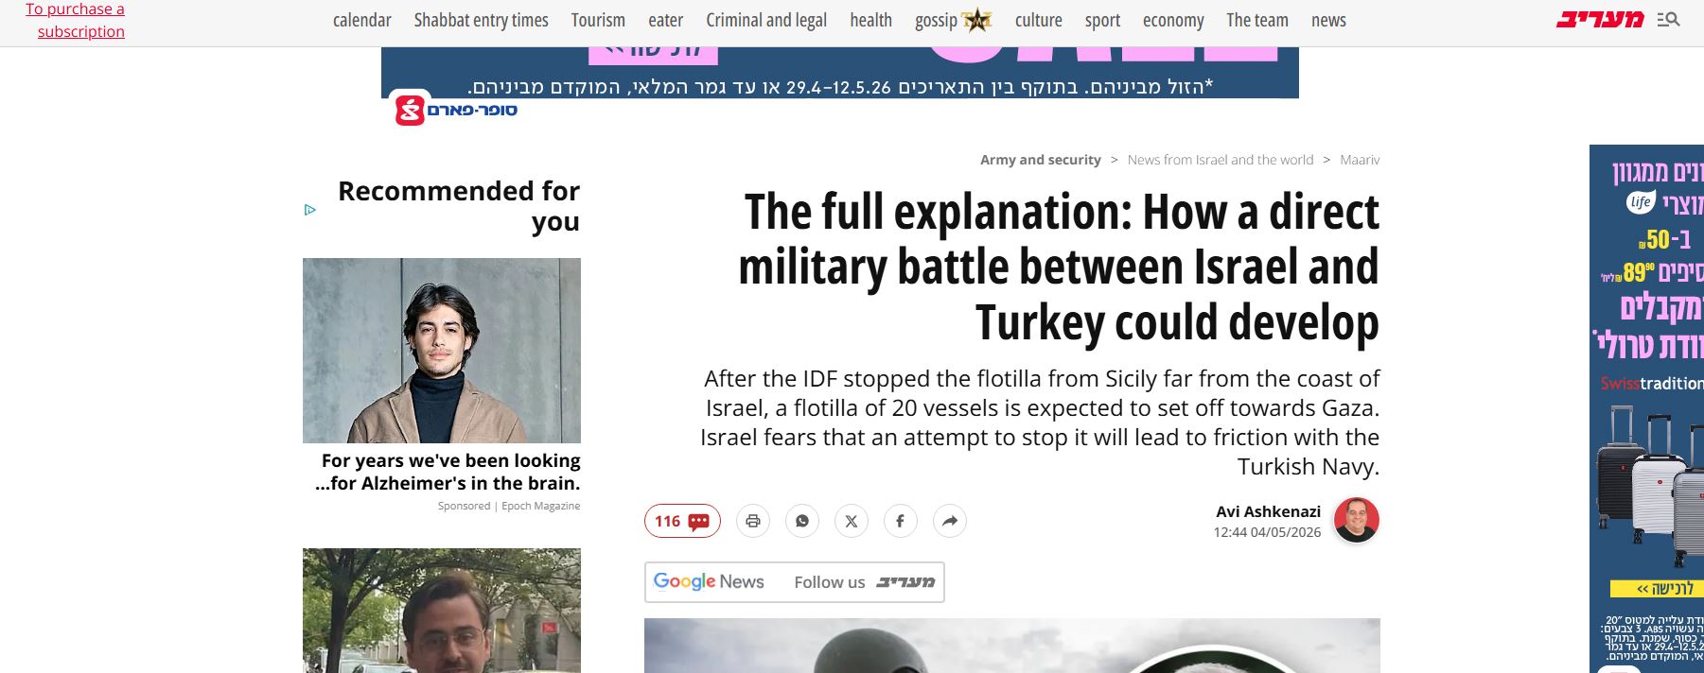Viewport: 1704px width, 673px height.
Task: Open the man in turtleneck thumbnail
Action: (442, 351)
